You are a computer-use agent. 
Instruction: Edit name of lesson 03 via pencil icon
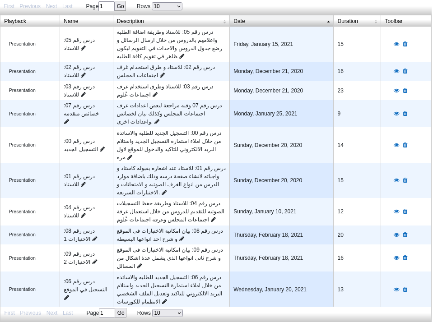[x=83, y=95]
